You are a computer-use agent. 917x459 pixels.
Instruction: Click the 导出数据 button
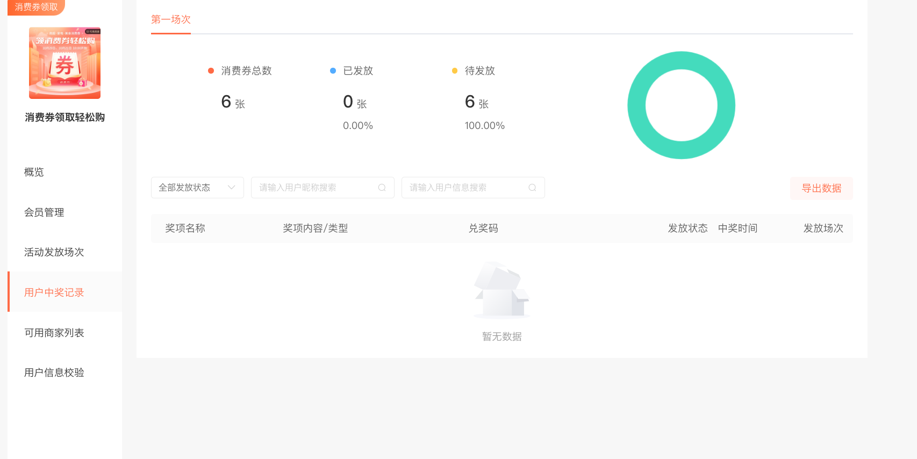pyautogui.click(x=821, y=188)
